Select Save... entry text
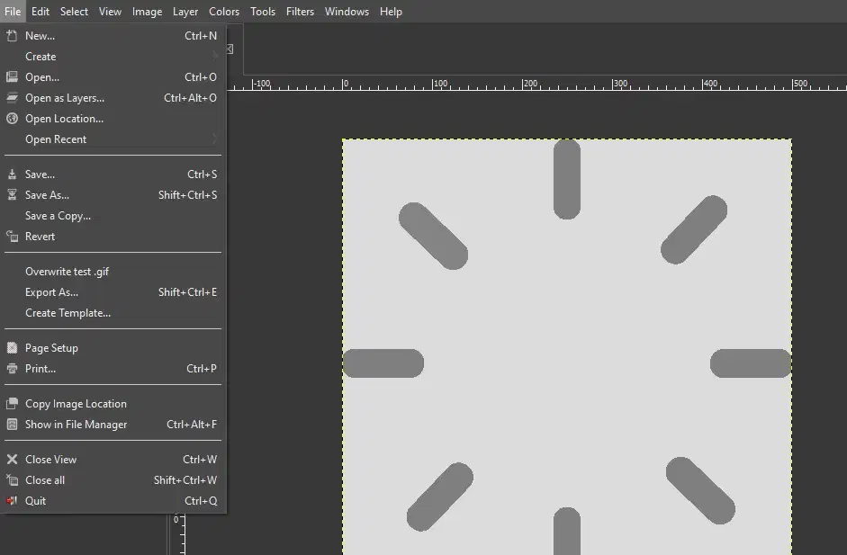 coord(40,175)
